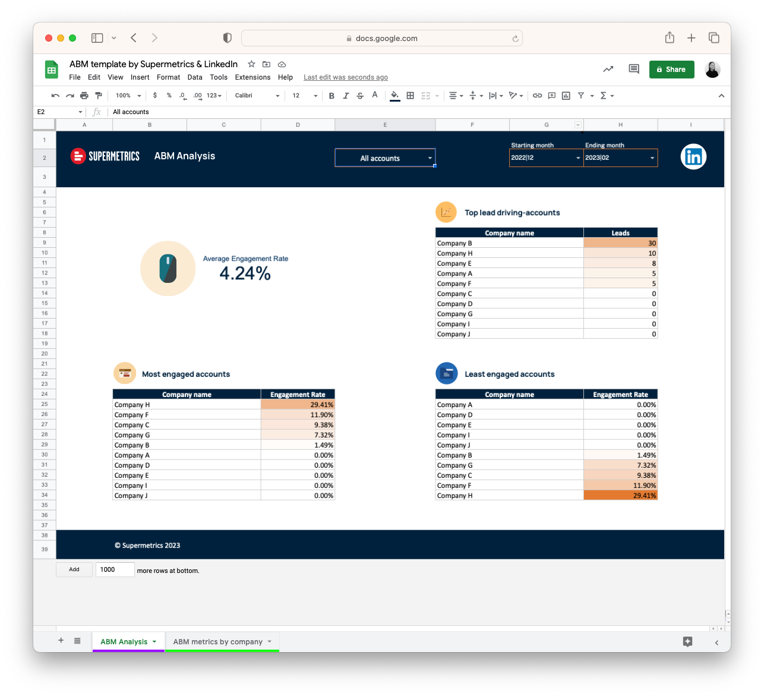Insert a chart using toolbar icon
Screen dimensions: 764x696
pyautogui.click(x=566, y=96)
